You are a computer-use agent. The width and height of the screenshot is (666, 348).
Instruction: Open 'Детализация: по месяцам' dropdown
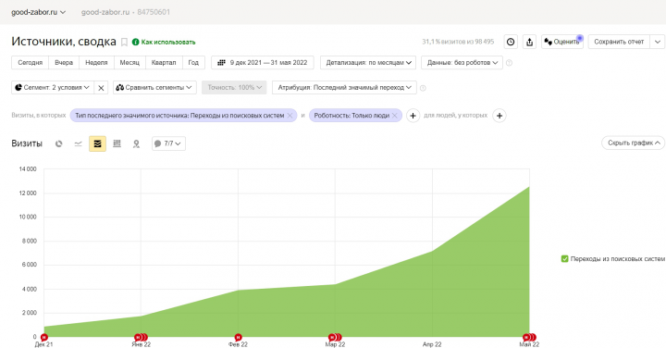coord(368,62)
